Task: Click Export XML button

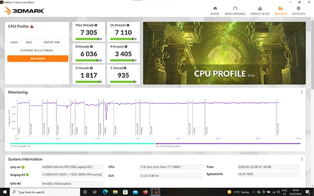Action: coord(52,42)
